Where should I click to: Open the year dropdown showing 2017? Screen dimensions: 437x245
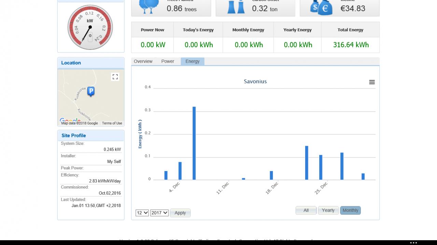(x=159, y=213)
